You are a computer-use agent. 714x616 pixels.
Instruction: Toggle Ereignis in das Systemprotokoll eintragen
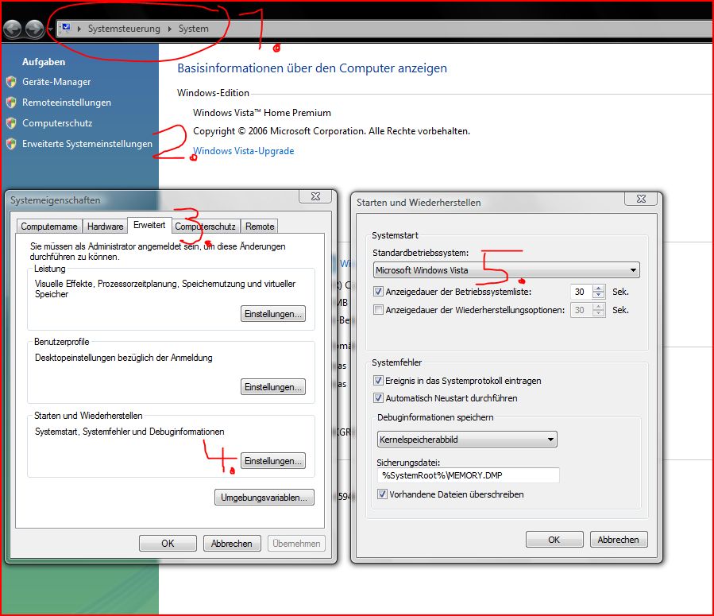coord(378,381)
